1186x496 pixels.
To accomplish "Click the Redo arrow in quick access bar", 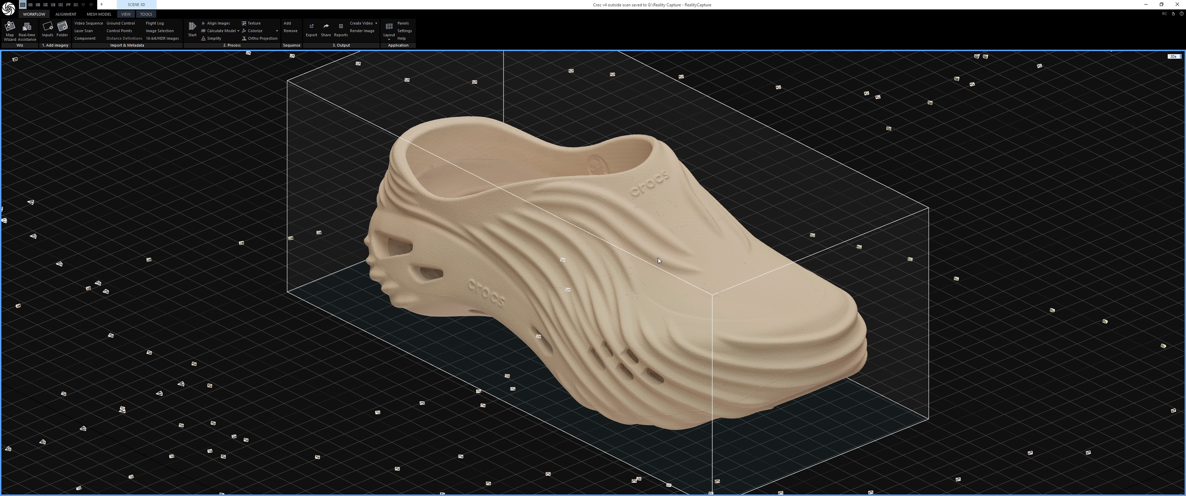I will (91, 5).
